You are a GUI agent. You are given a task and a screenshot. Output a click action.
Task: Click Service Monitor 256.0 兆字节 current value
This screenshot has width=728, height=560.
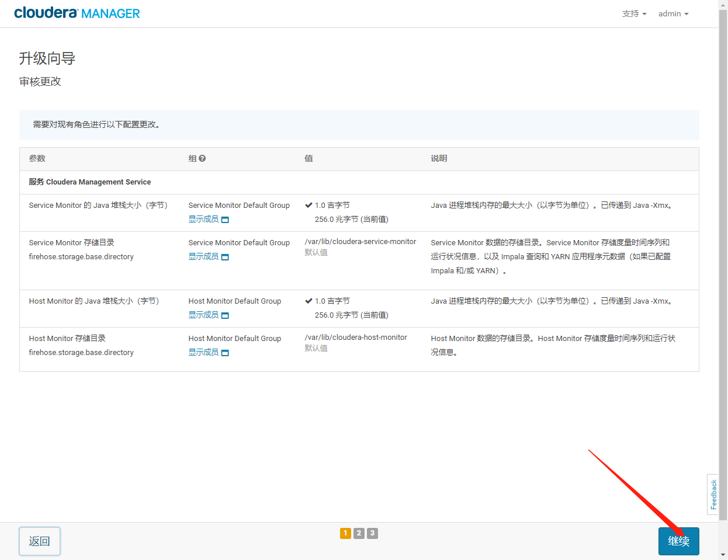352,220
